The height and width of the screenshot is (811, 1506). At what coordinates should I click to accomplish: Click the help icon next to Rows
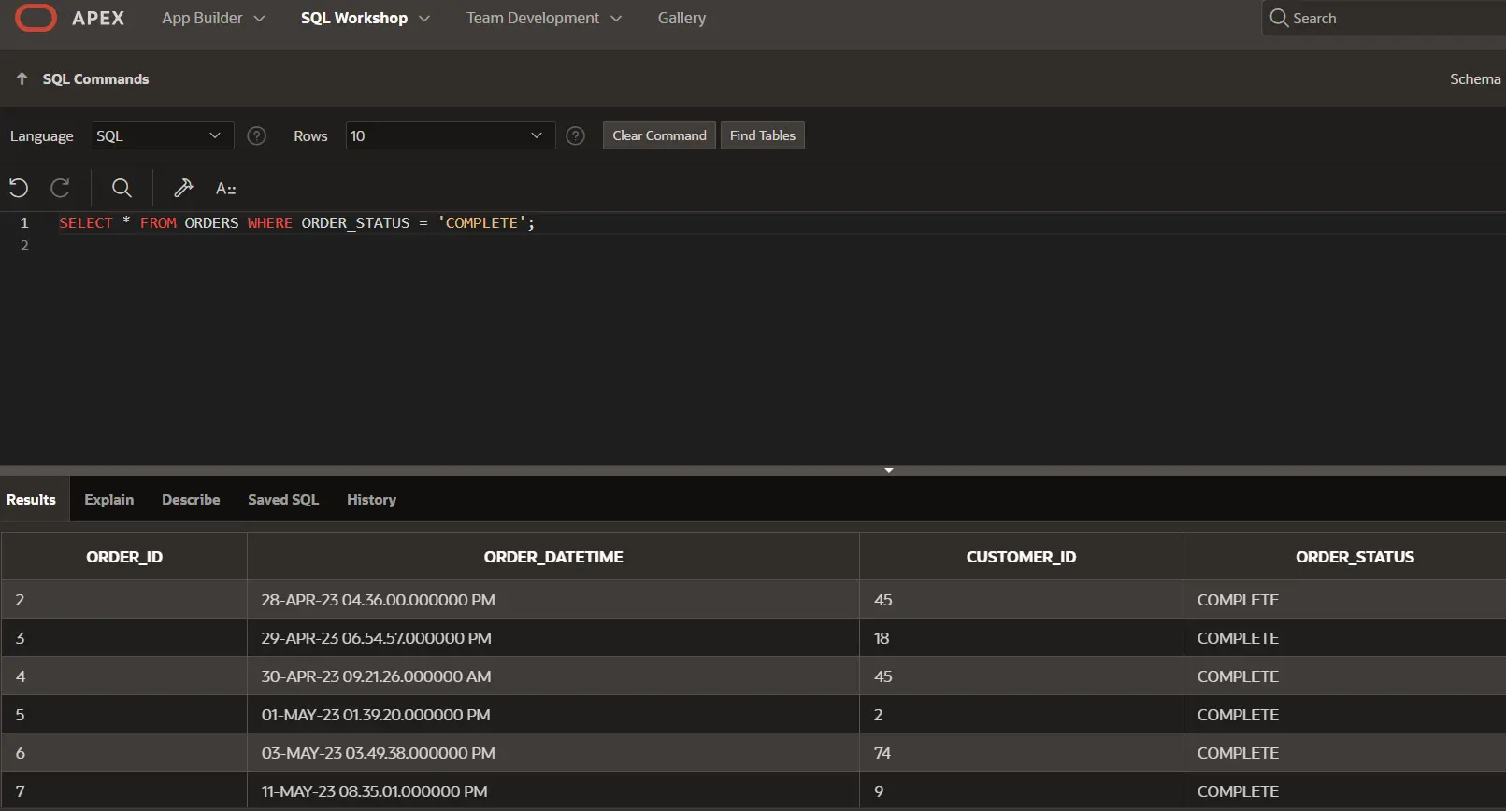[x=576, y=135]
